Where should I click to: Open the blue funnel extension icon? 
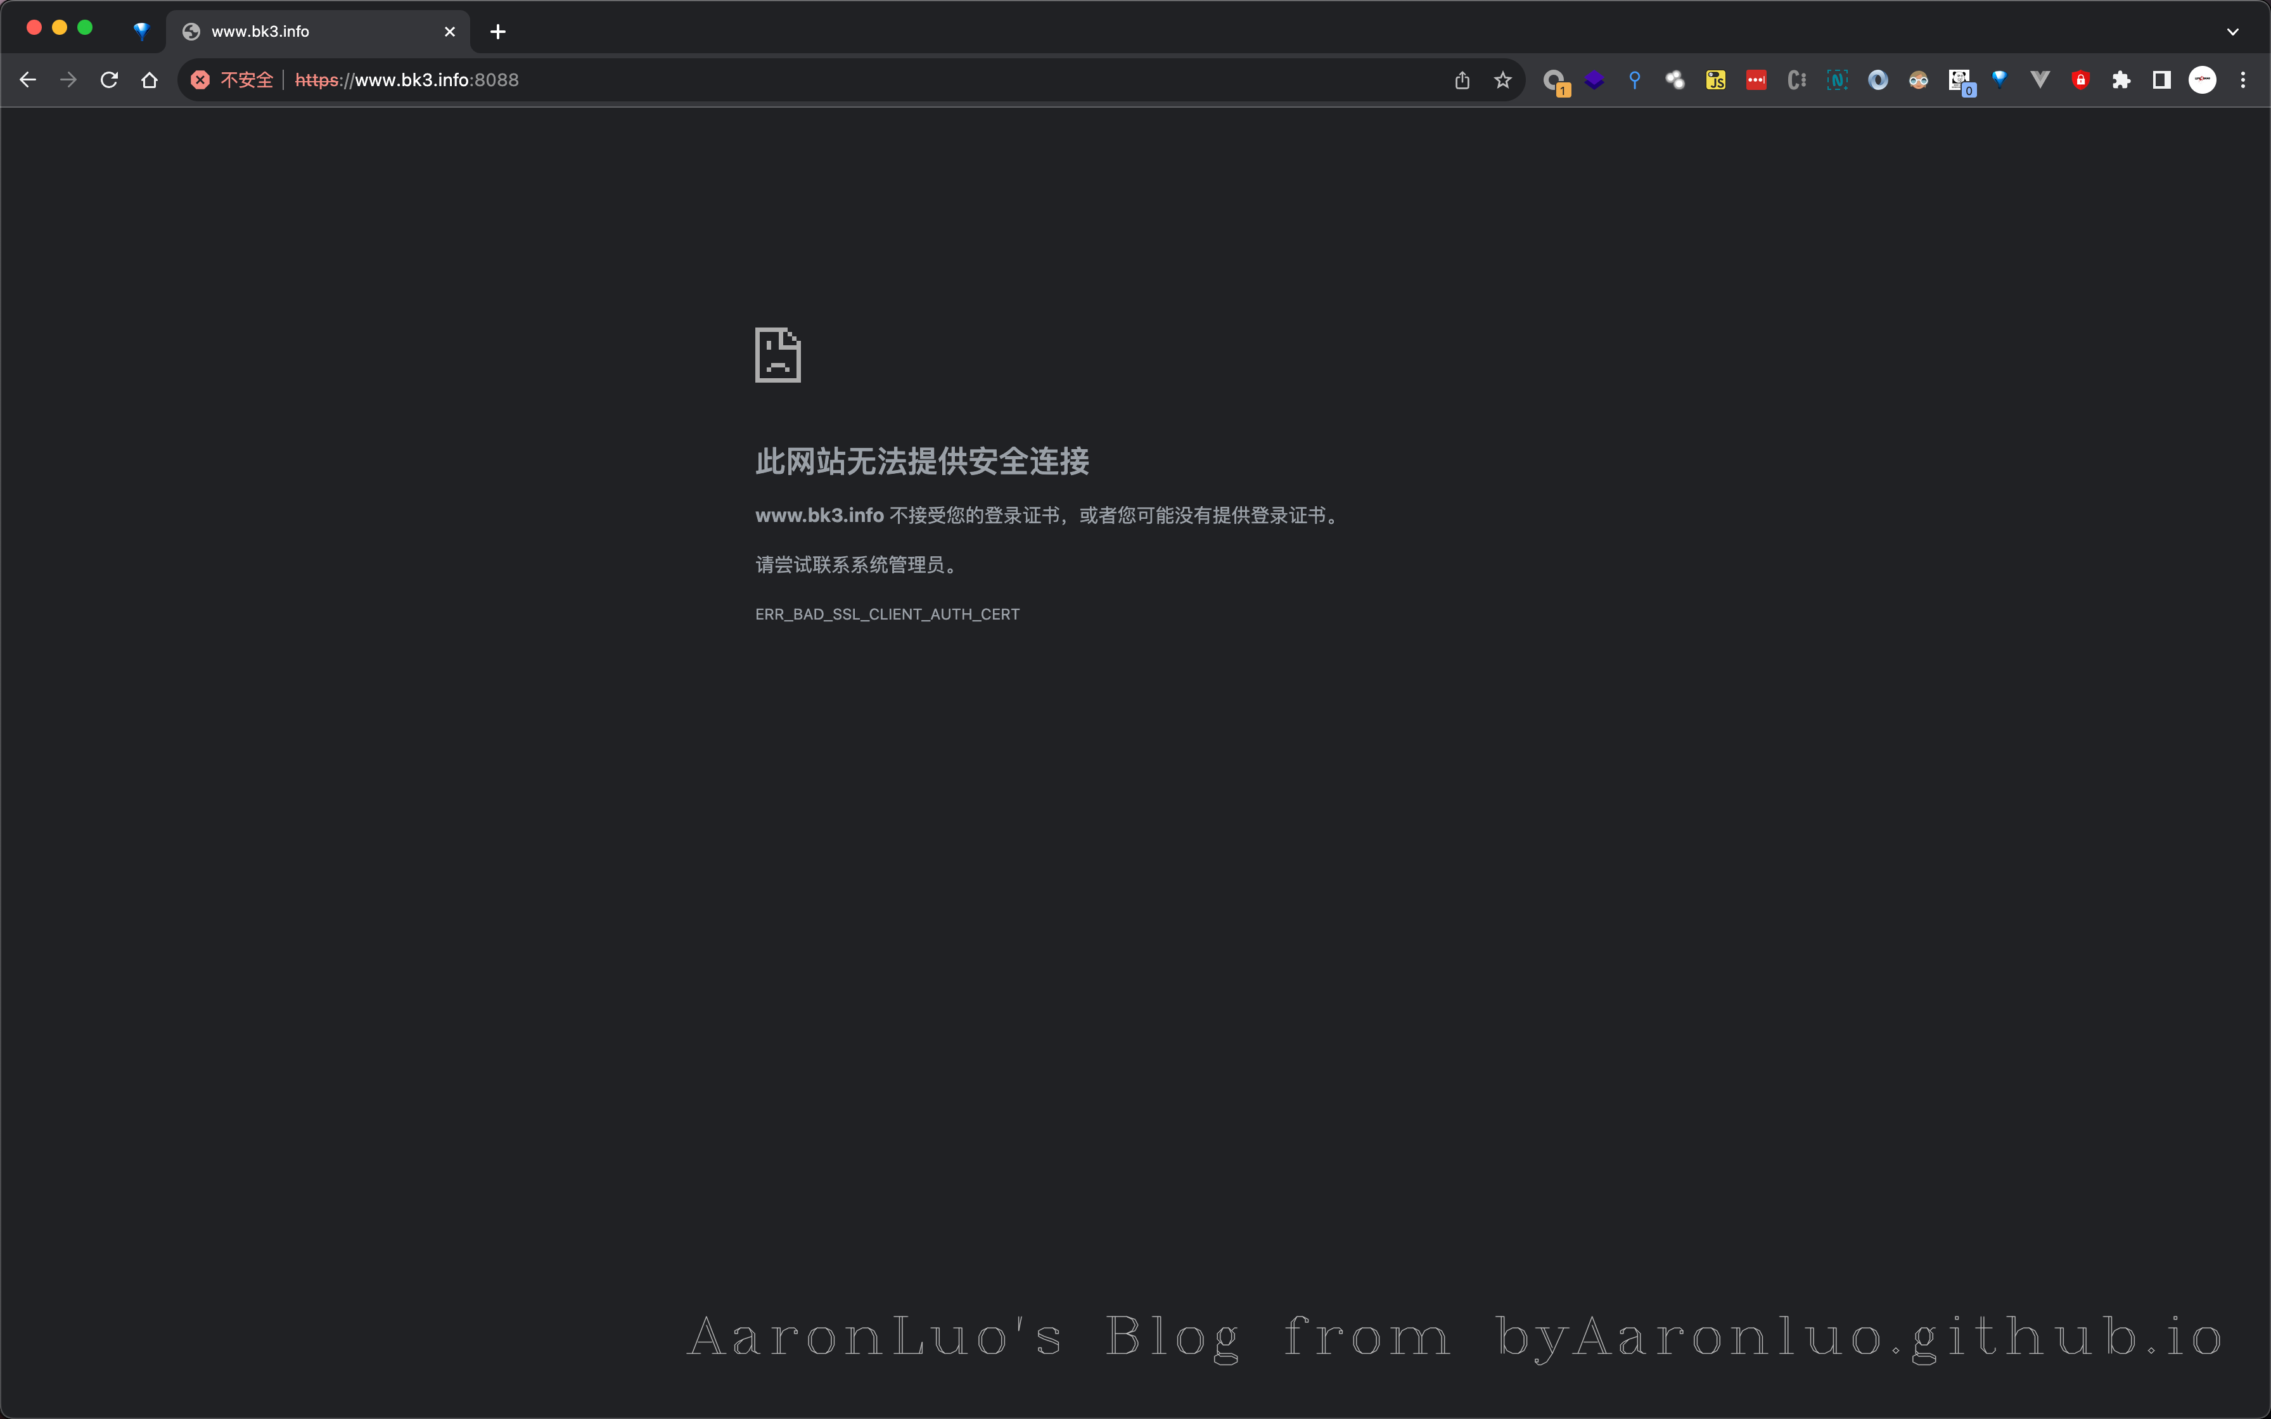point(2000,80)
